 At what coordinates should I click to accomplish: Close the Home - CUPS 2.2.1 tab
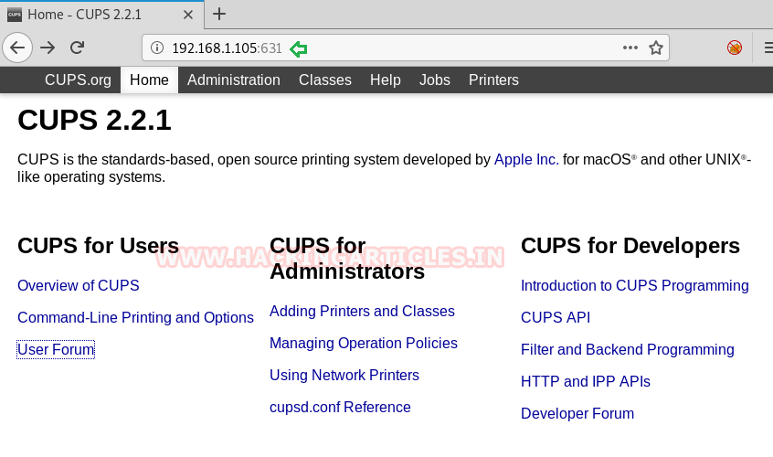tap(188, 15)
